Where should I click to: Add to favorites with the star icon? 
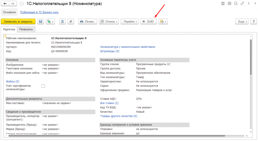tap(22, 4)
